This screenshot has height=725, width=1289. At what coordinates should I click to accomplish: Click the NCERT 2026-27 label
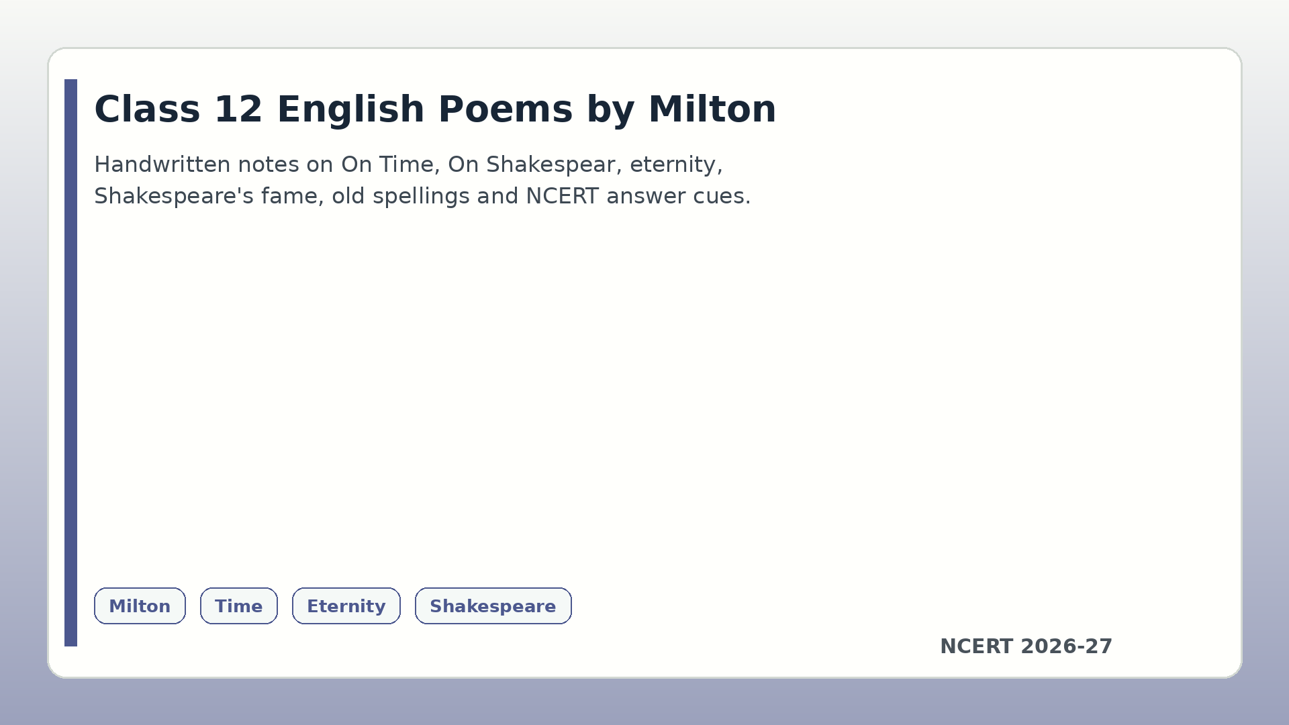click(x=1026, y=646)
